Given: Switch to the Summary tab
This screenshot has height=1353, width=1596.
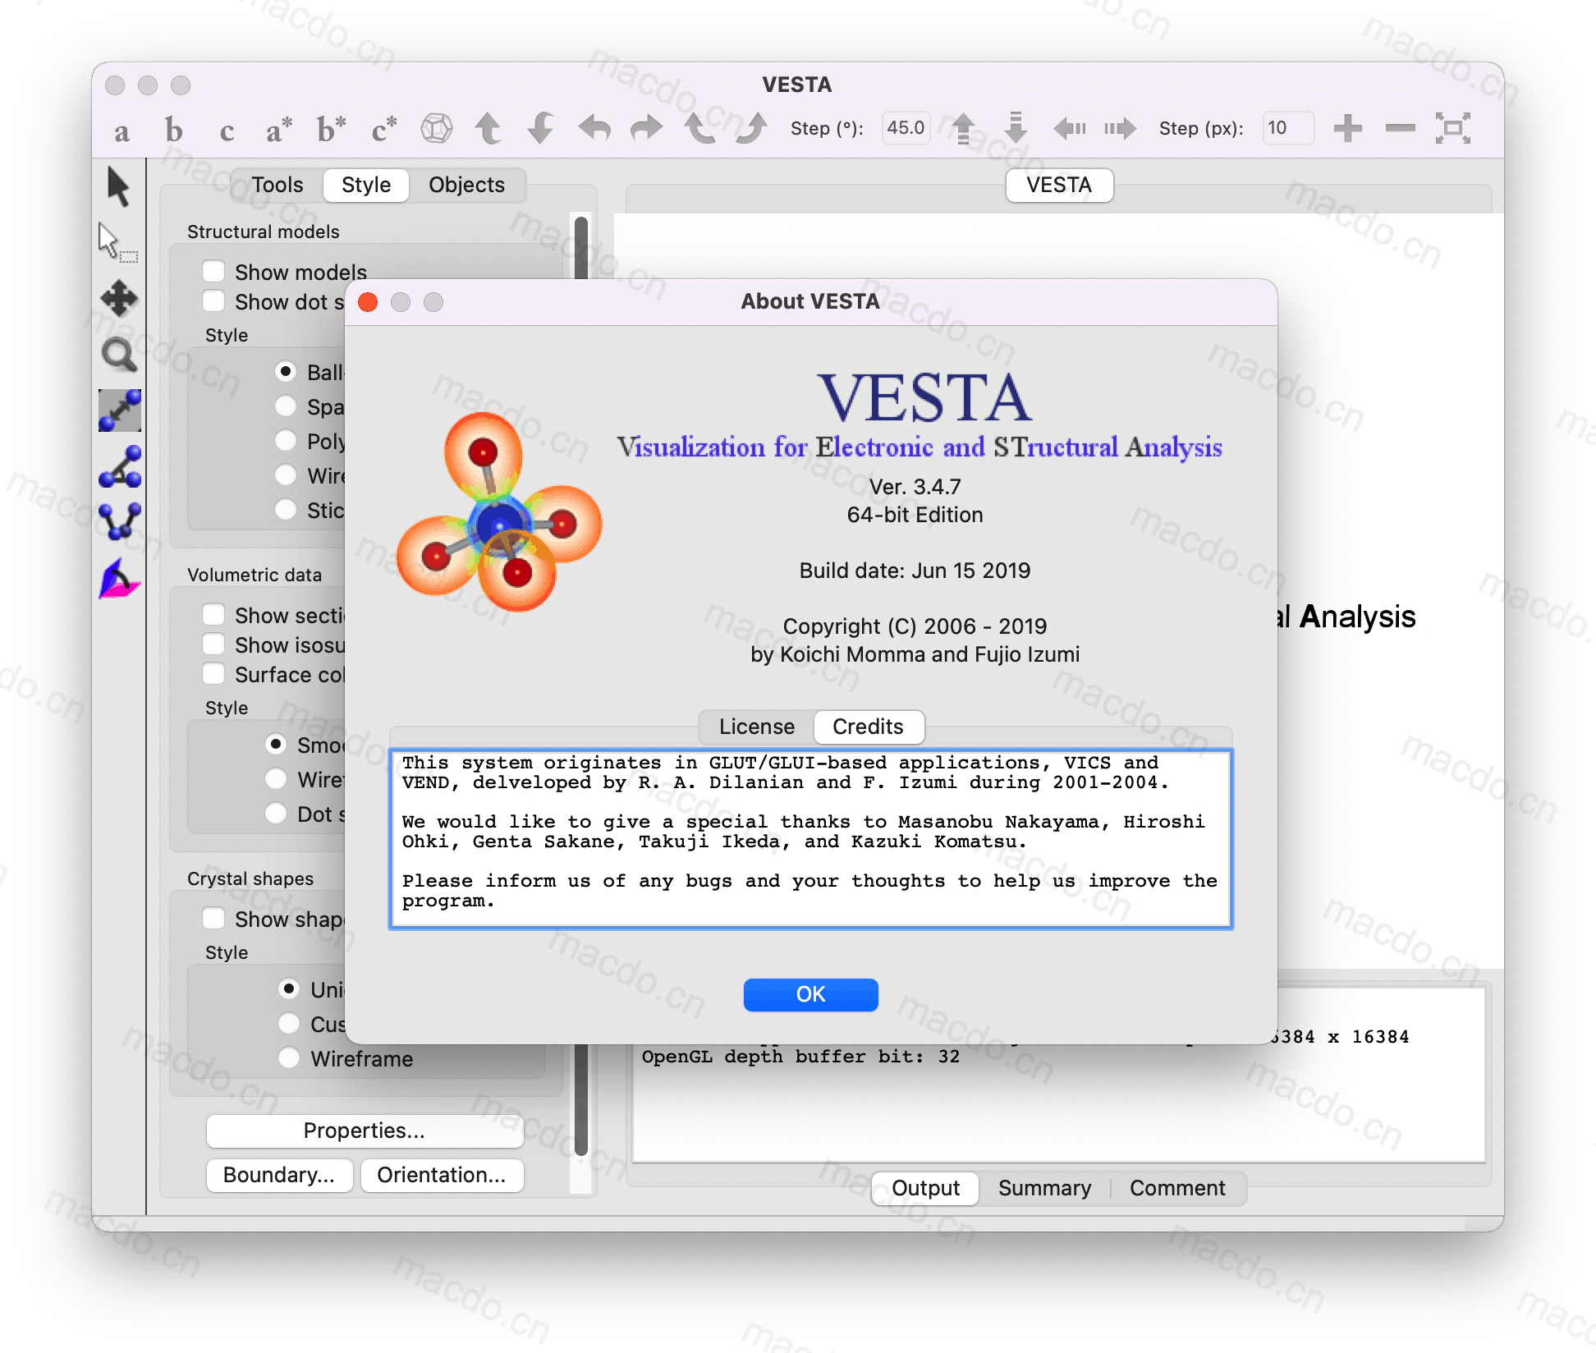Looking at the screenshot, I should (1044, 1188).
